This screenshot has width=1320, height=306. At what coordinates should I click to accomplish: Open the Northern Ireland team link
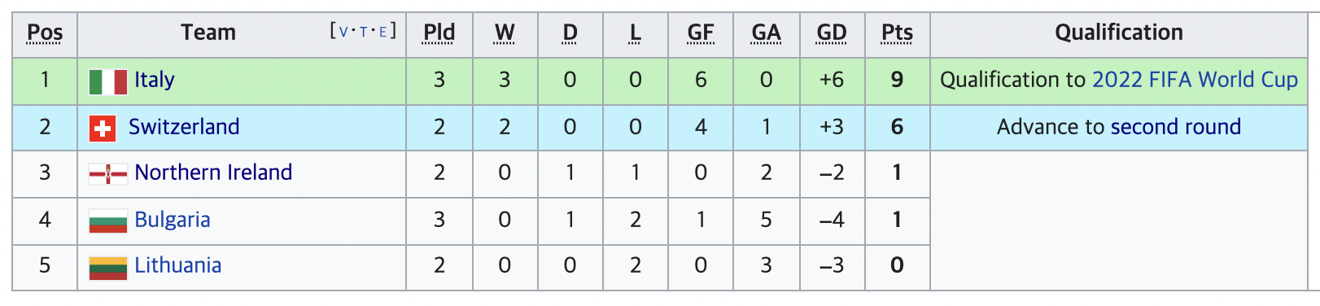point(213,173)
